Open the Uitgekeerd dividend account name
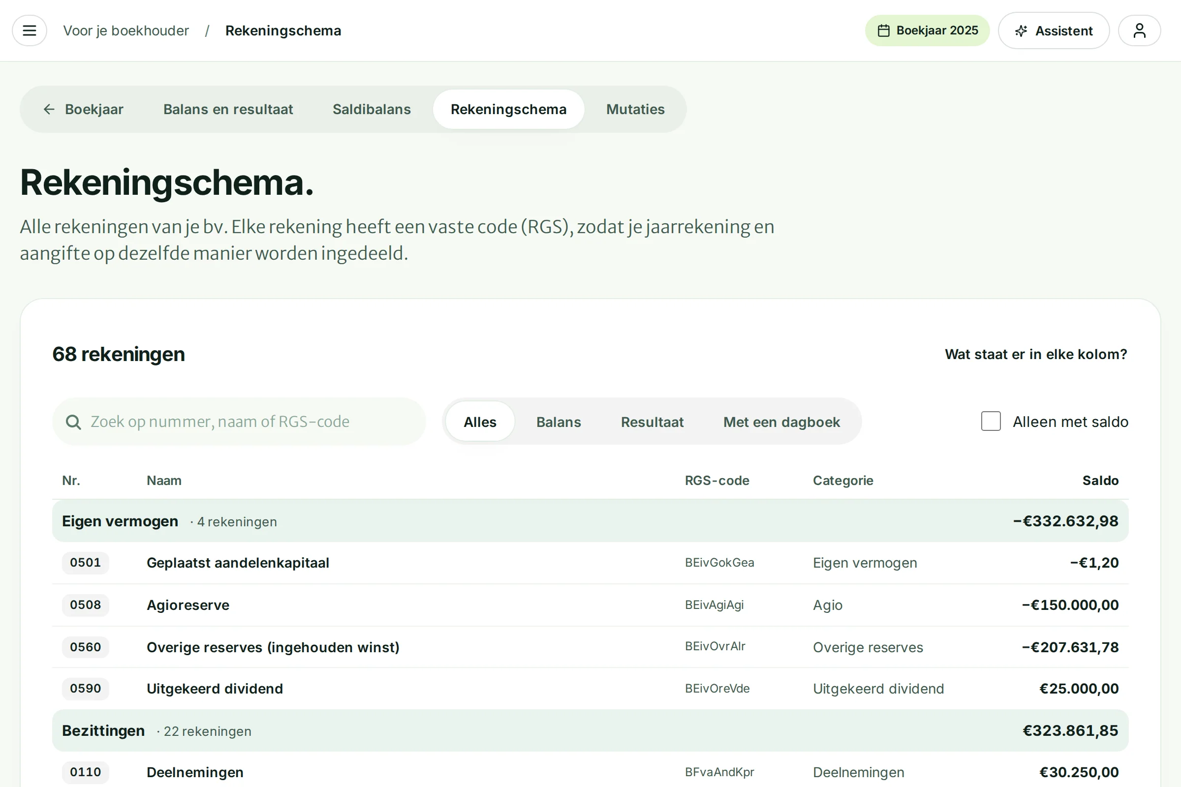 coord(215,689)
